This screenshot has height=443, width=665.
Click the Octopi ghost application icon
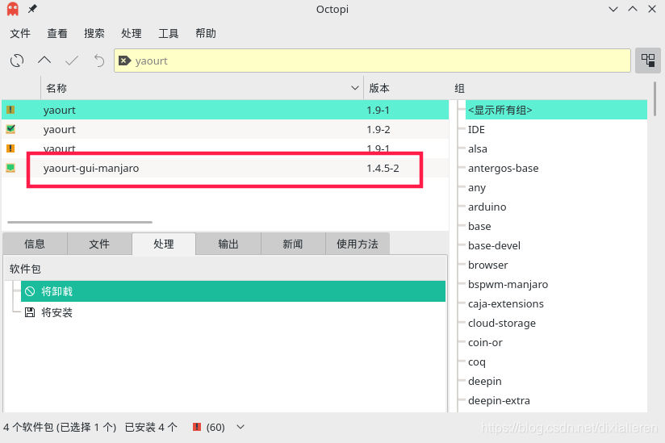(x=13, y=9)
